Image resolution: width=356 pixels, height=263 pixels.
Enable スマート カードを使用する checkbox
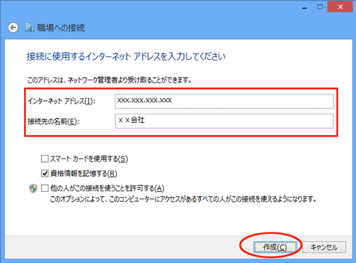(x=45, y=159)
